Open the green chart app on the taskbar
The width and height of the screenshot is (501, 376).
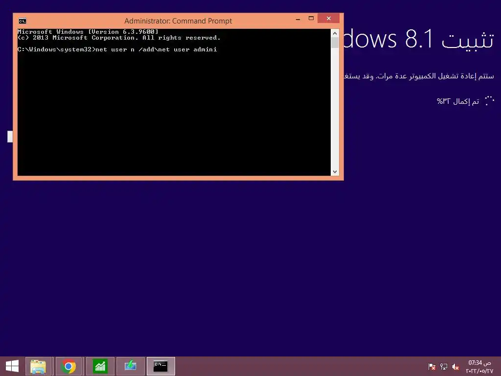click(x=100, y=366)
